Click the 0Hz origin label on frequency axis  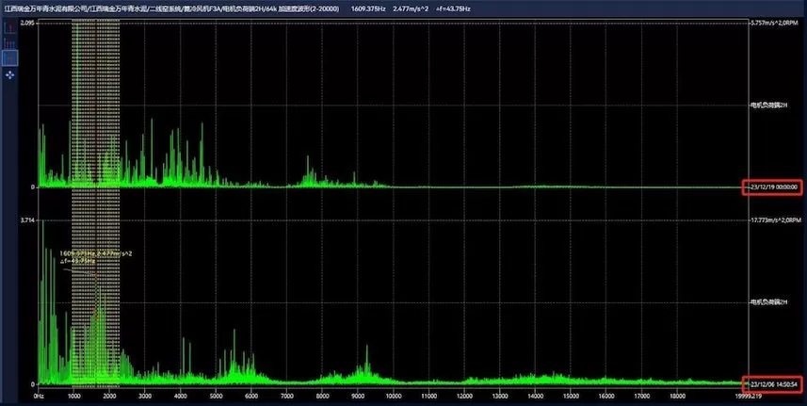pyautogui.click(x=39, y=397)
